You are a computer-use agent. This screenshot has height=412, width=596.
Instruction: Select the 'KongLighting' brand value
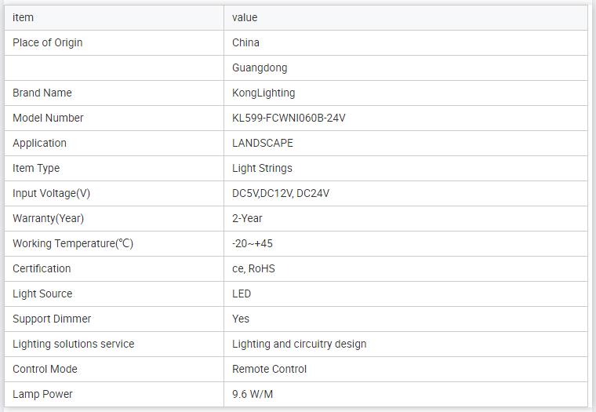point(263,93)
